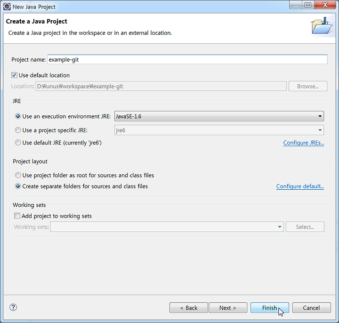
Task: Select Use project folder as root option
Action: pyautogui.click(x=18, y=175)
